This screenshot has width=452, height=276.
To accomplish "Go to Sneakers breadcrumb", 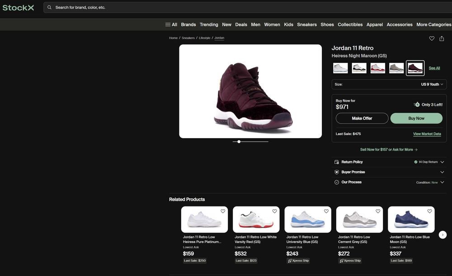I will (188, 38).
